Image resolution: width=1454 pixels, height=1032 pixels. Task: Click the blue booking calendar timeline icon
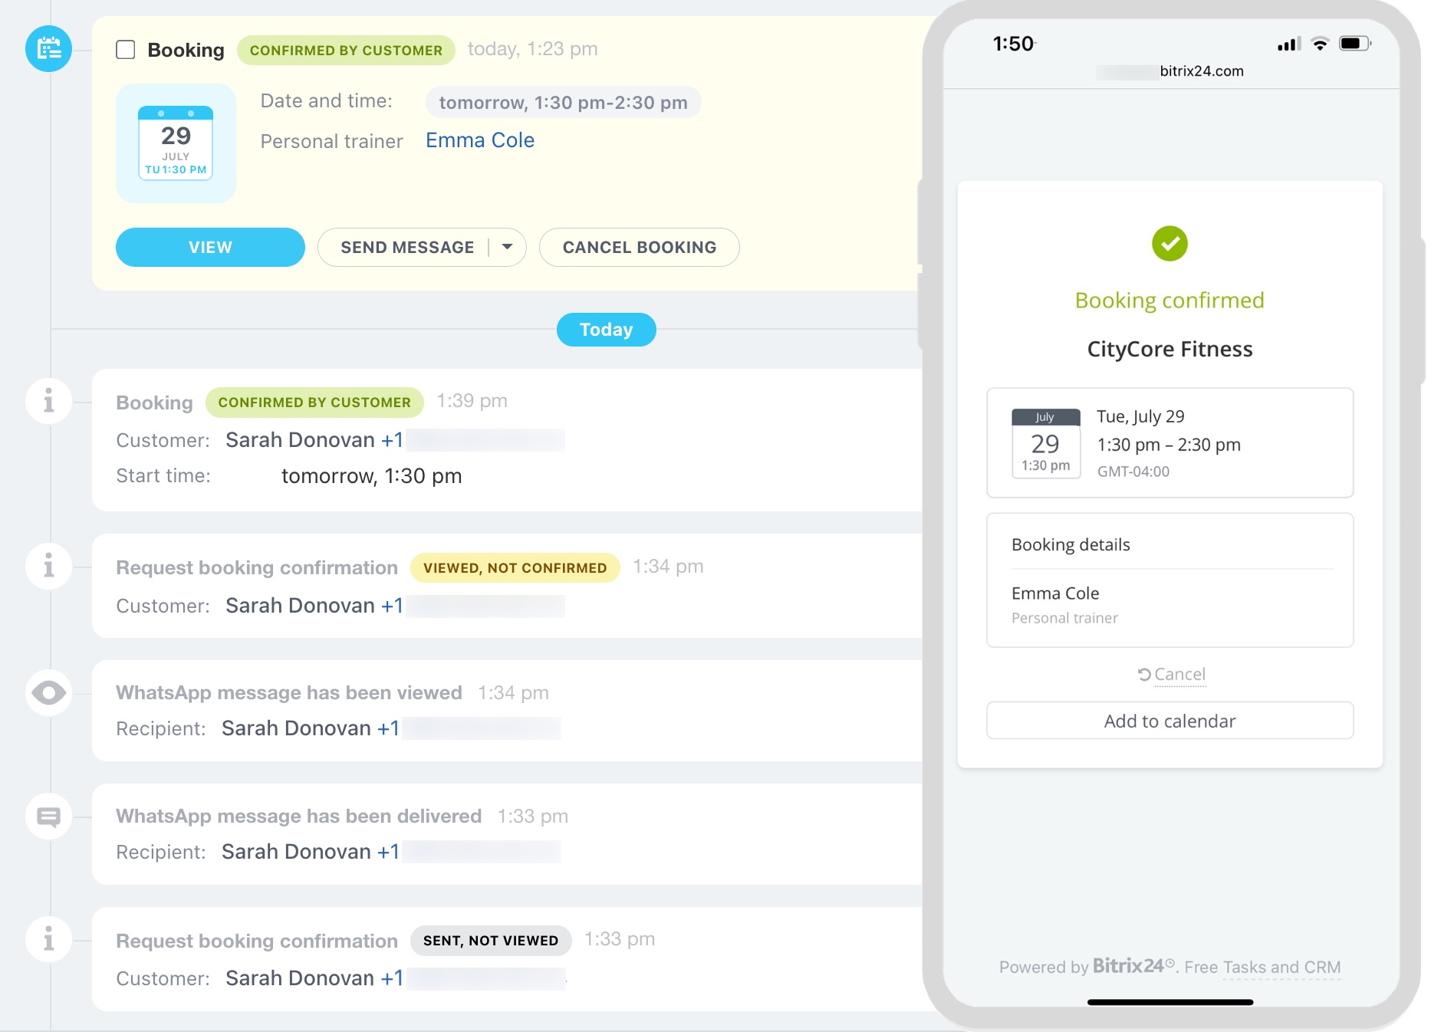pyautogui.click(x=48, y=49)
